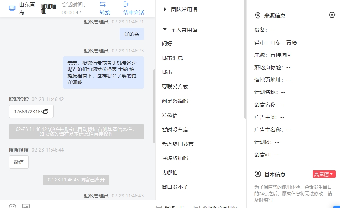Click the 微信 visitor message bubble
340x208 pixels.
pyautogui.click(x=19, y=162)
